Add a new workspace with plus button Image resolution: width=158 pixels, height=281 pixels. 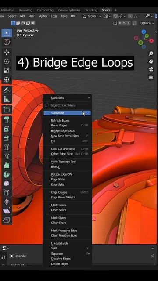click(x=115, y=10)
